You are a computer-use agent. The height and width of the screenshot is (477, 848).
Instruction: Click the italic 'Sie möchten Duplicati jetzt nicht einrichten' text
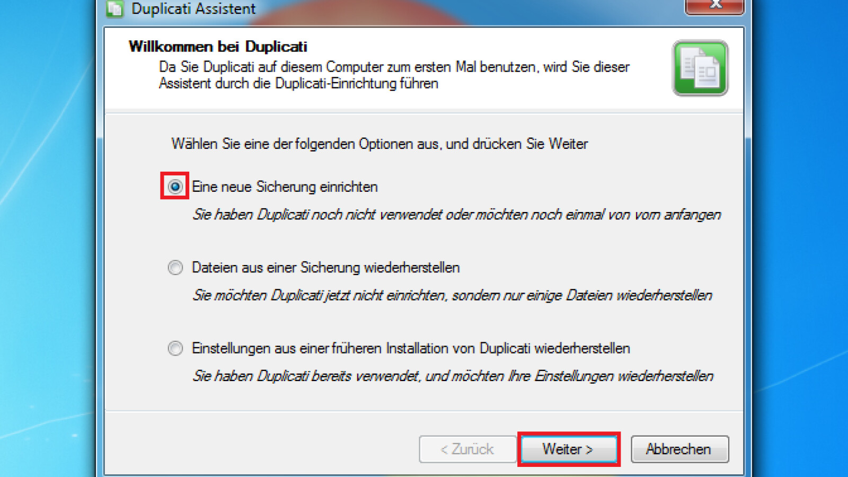(x=452, y=295)
